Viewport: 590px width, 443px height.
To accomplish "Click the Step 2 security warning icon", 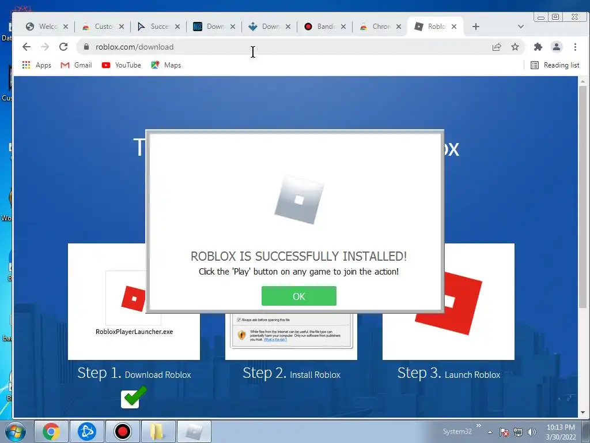I will click(x=241, y=335).
